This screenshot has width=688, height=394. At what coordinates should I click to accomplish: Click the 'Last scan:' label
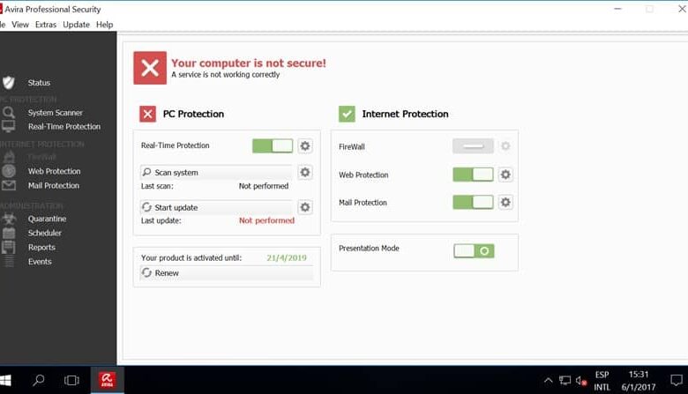(x=157, y=186)
